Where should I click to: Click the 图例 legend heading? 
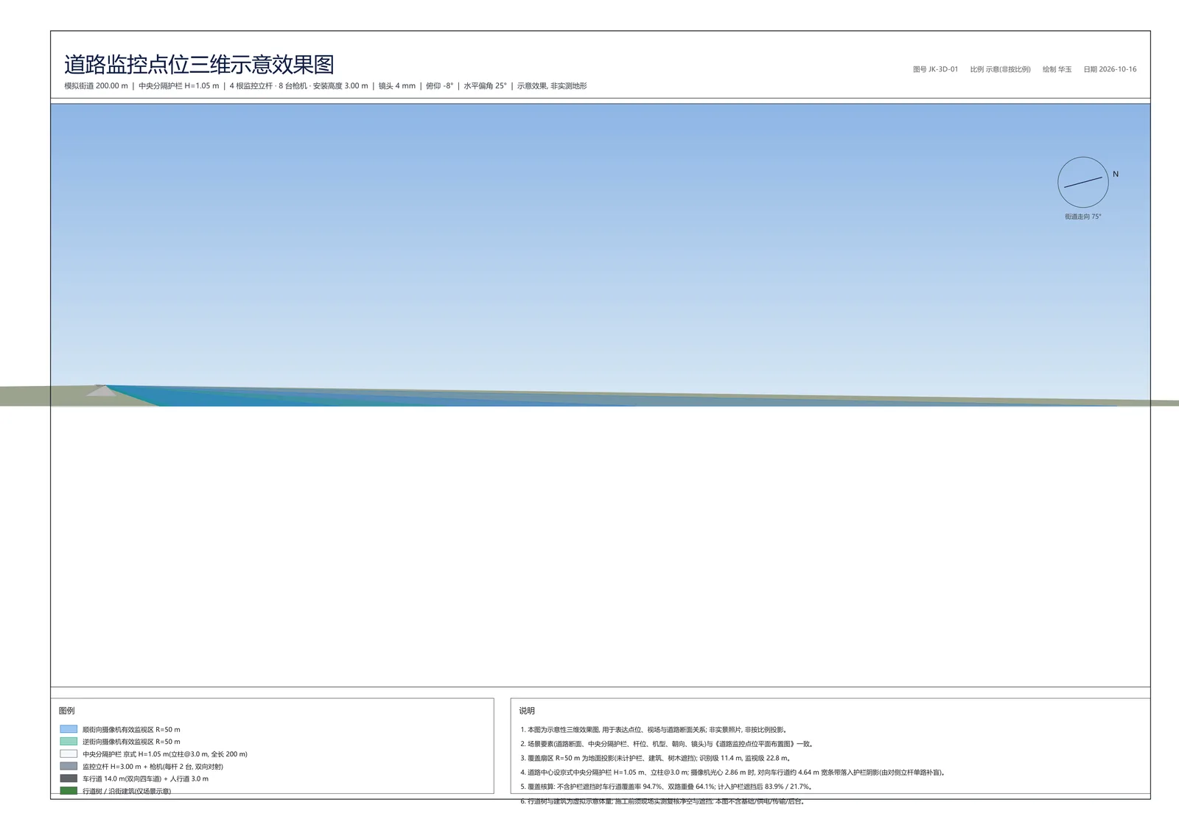66,711
